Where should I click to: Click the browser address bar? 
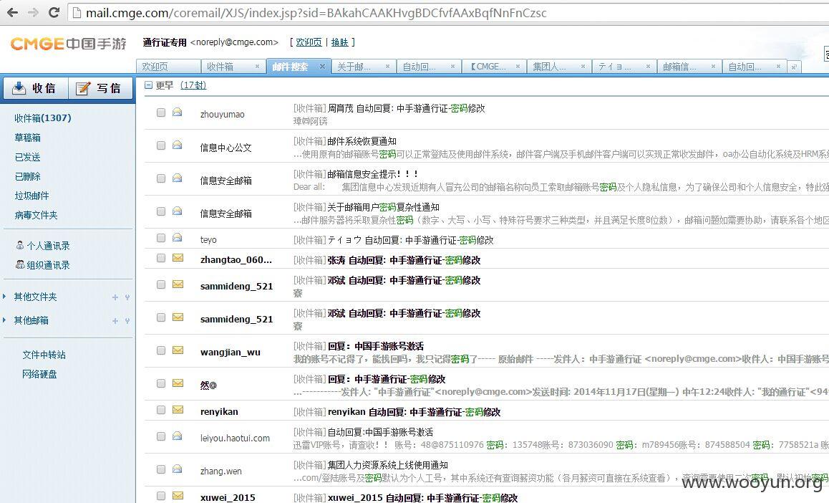pos(450,13)
